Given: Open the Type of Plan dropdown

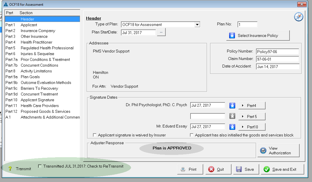Looking at the screenshot, I should tap(197, 25).
